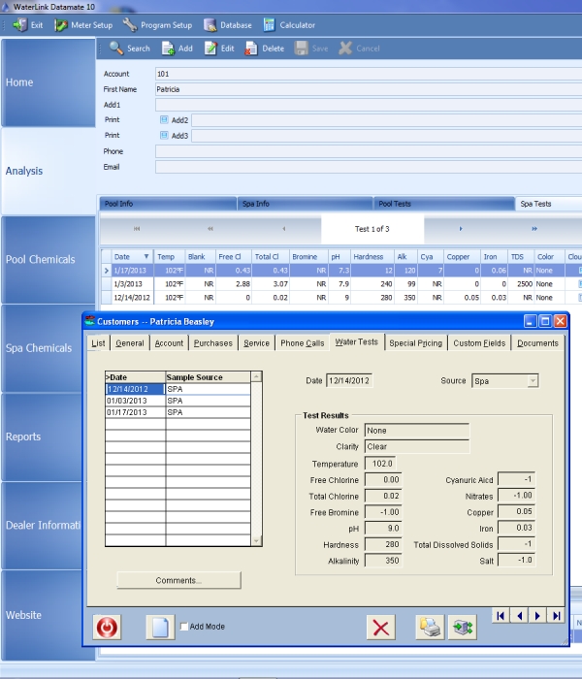
Task: Toggle Print checkbox beside Add3
Action: (164, 135)
